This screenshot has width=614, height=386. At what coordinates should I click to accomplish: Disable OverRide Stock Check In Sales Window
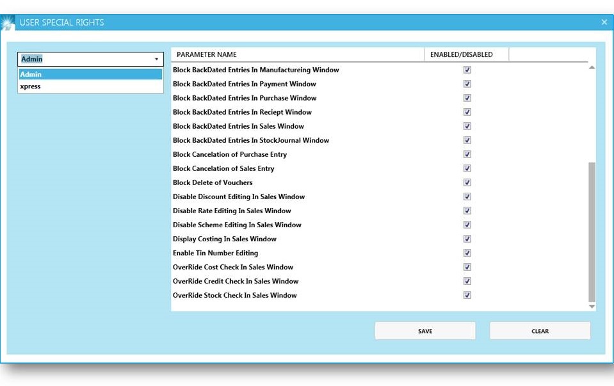point(467,294)
